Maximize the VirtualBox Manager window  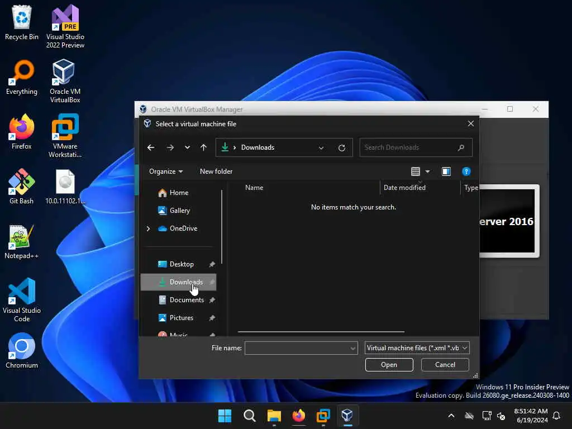pos(510,109)
